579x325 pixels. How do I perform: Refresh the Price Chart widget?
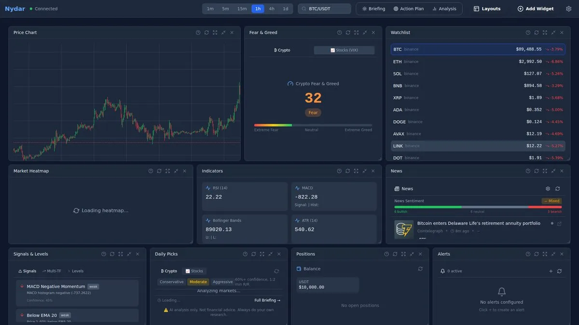(207, 33)
